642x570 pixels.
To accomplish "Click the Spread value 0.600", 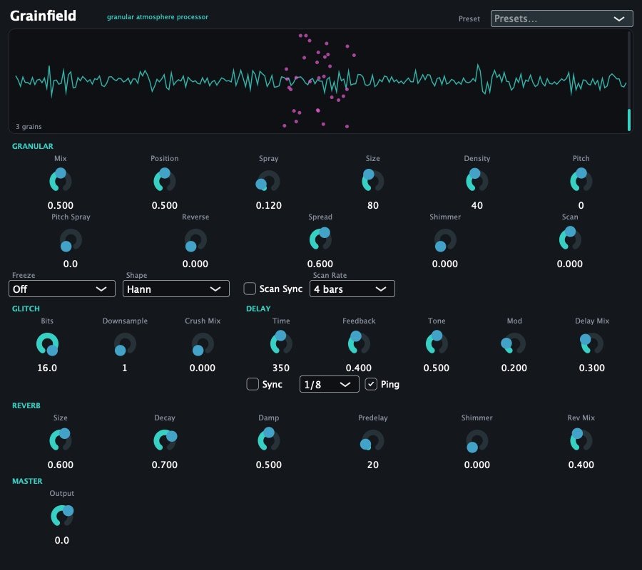I will 320,264.
